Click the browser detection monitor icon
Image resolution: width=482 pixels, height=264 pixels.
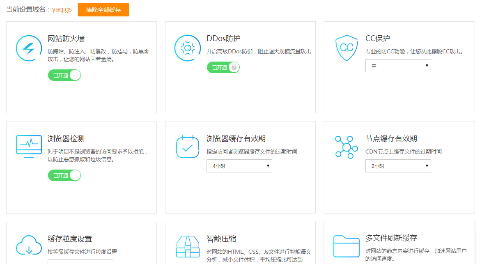click(29, 147)
